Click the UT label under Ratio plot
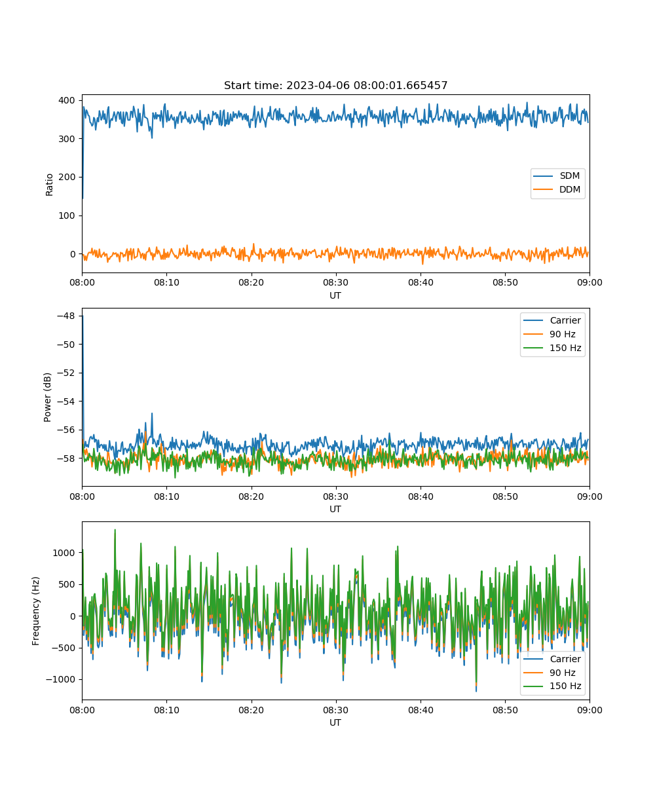Image resolution: width=655 pixels, height=786 pixels. (x=335, y=295)
